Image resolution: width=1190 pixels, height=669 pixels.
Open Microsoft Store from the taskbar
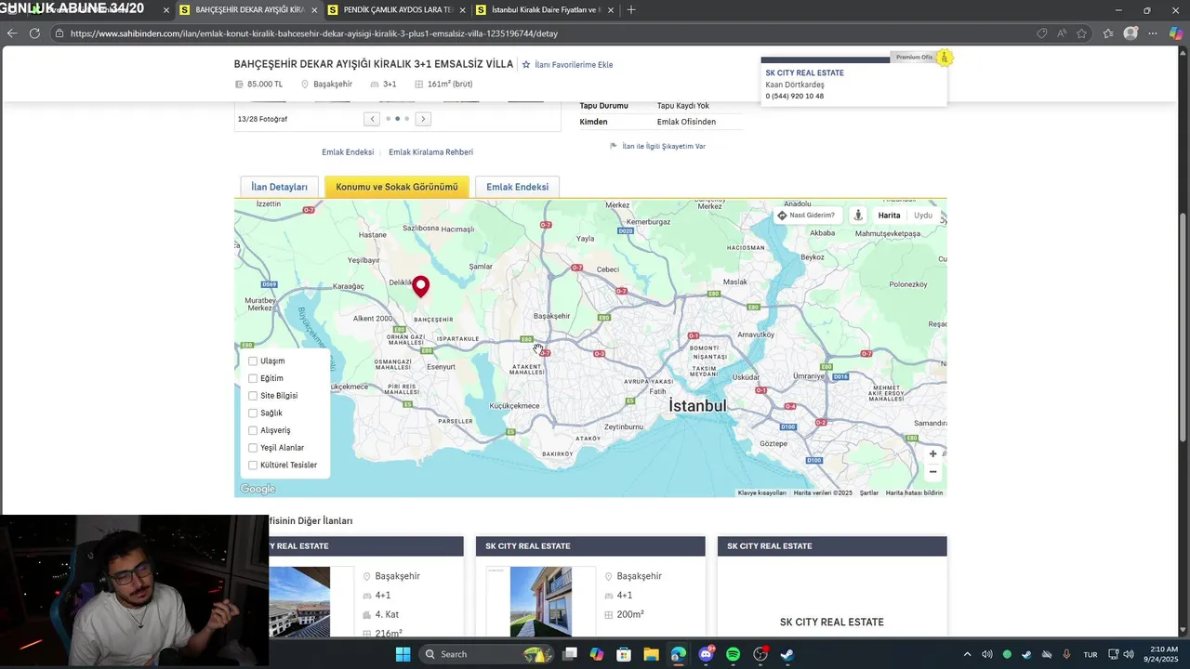[624, 654]
